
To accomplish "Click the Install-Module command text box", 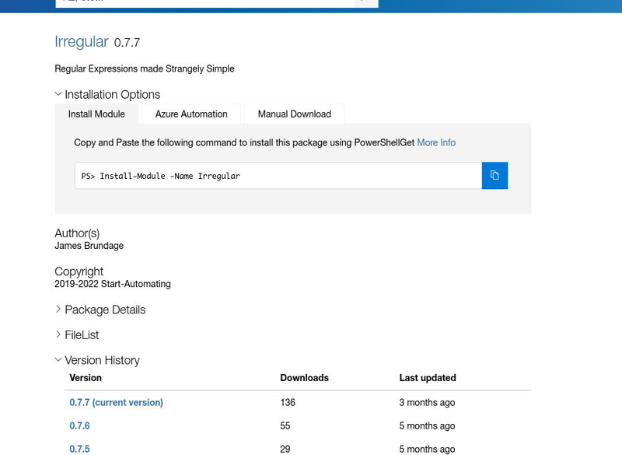I will (278, 175).
